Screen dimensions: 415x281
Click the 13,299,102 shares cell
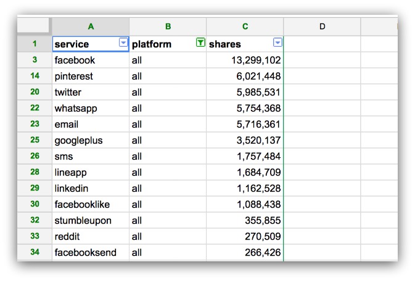click(245, 60)
